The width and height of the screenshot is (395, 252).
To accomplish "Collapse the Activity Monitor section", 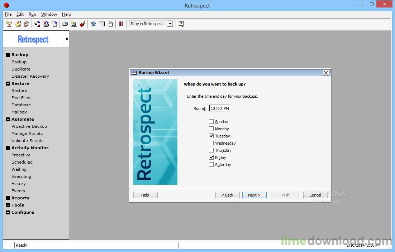I will pos(8,148).
